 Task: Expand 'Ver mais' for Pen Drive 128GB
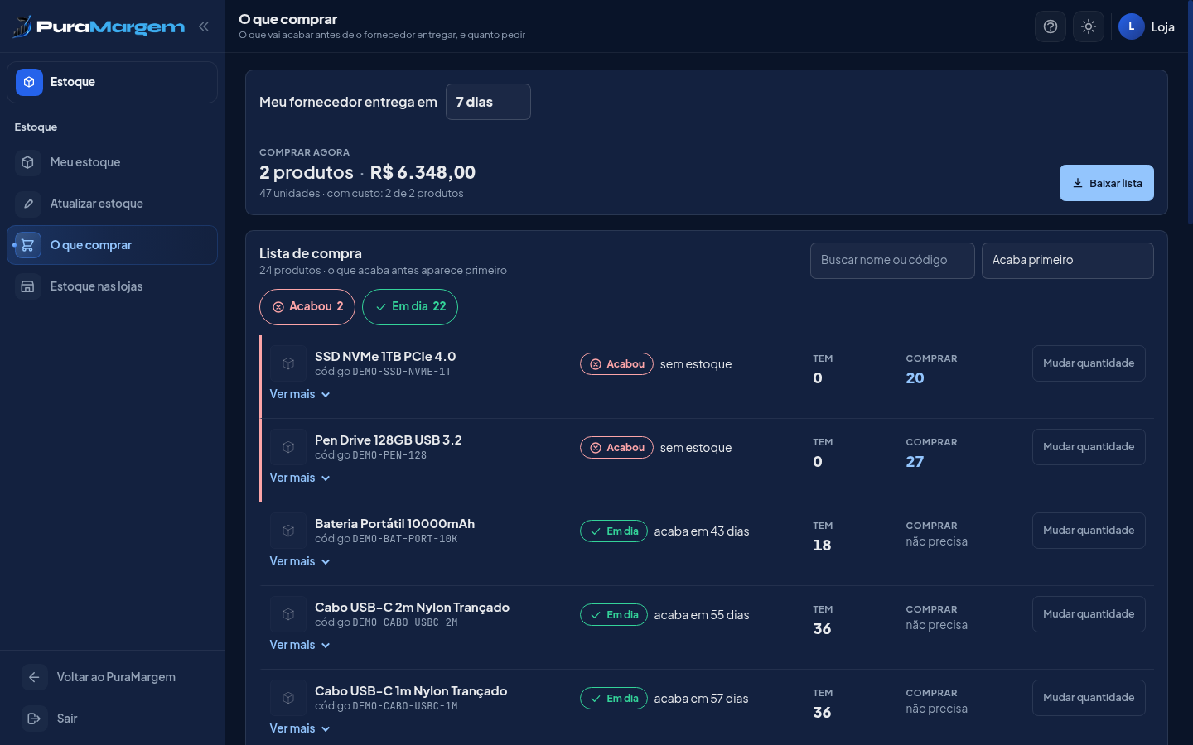[300, 478]
